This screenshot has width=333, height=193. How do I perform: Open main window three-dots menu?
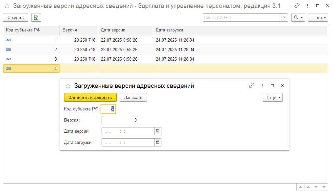[307, 6]
